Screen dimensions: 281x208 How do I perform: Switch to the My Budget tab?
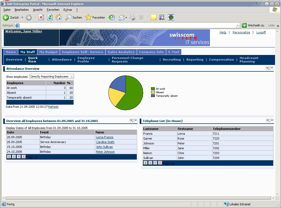(48, 52)
